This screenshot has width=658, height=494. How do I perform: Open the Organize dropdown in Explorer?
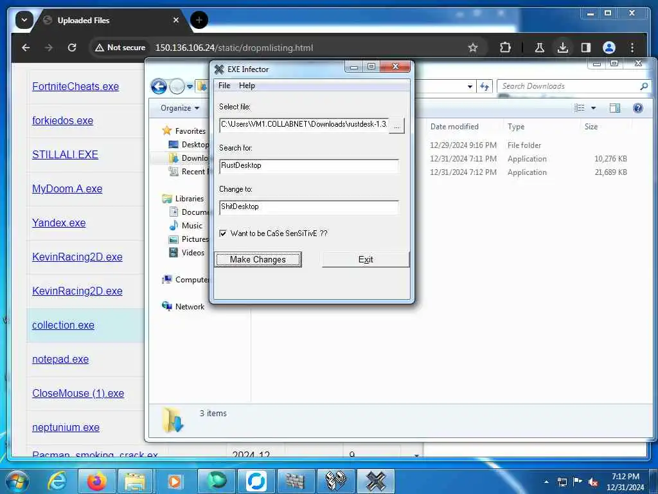pos(180,108)
